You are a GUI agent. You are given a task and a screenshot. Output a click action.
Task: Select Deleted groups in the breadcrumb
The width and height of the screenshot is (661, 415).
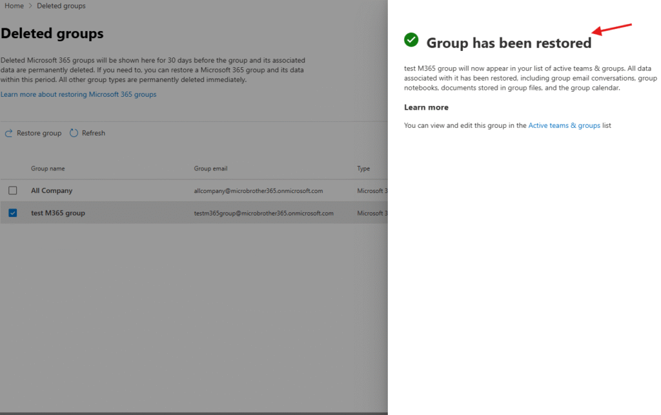point(61,6)
